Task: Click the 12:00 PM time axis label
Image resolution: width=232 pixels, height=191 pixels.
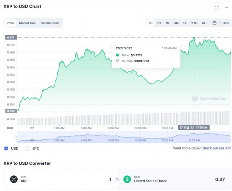Action: click(x=140, y=128)
